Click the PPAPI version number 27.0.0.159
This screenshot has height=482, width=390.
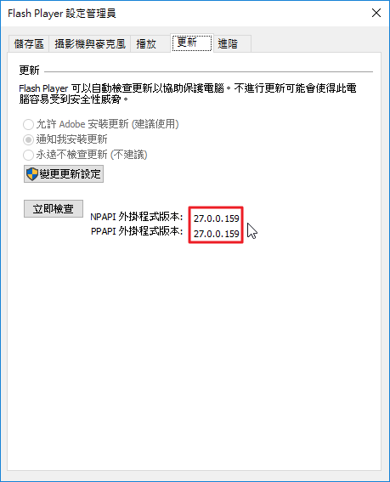217,234
